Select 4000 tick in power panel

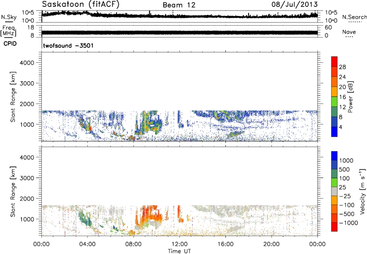click(27, 63)
